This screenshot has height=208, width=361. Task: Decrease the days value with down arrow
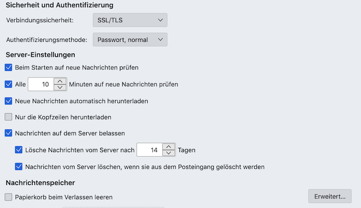(169, 154)
